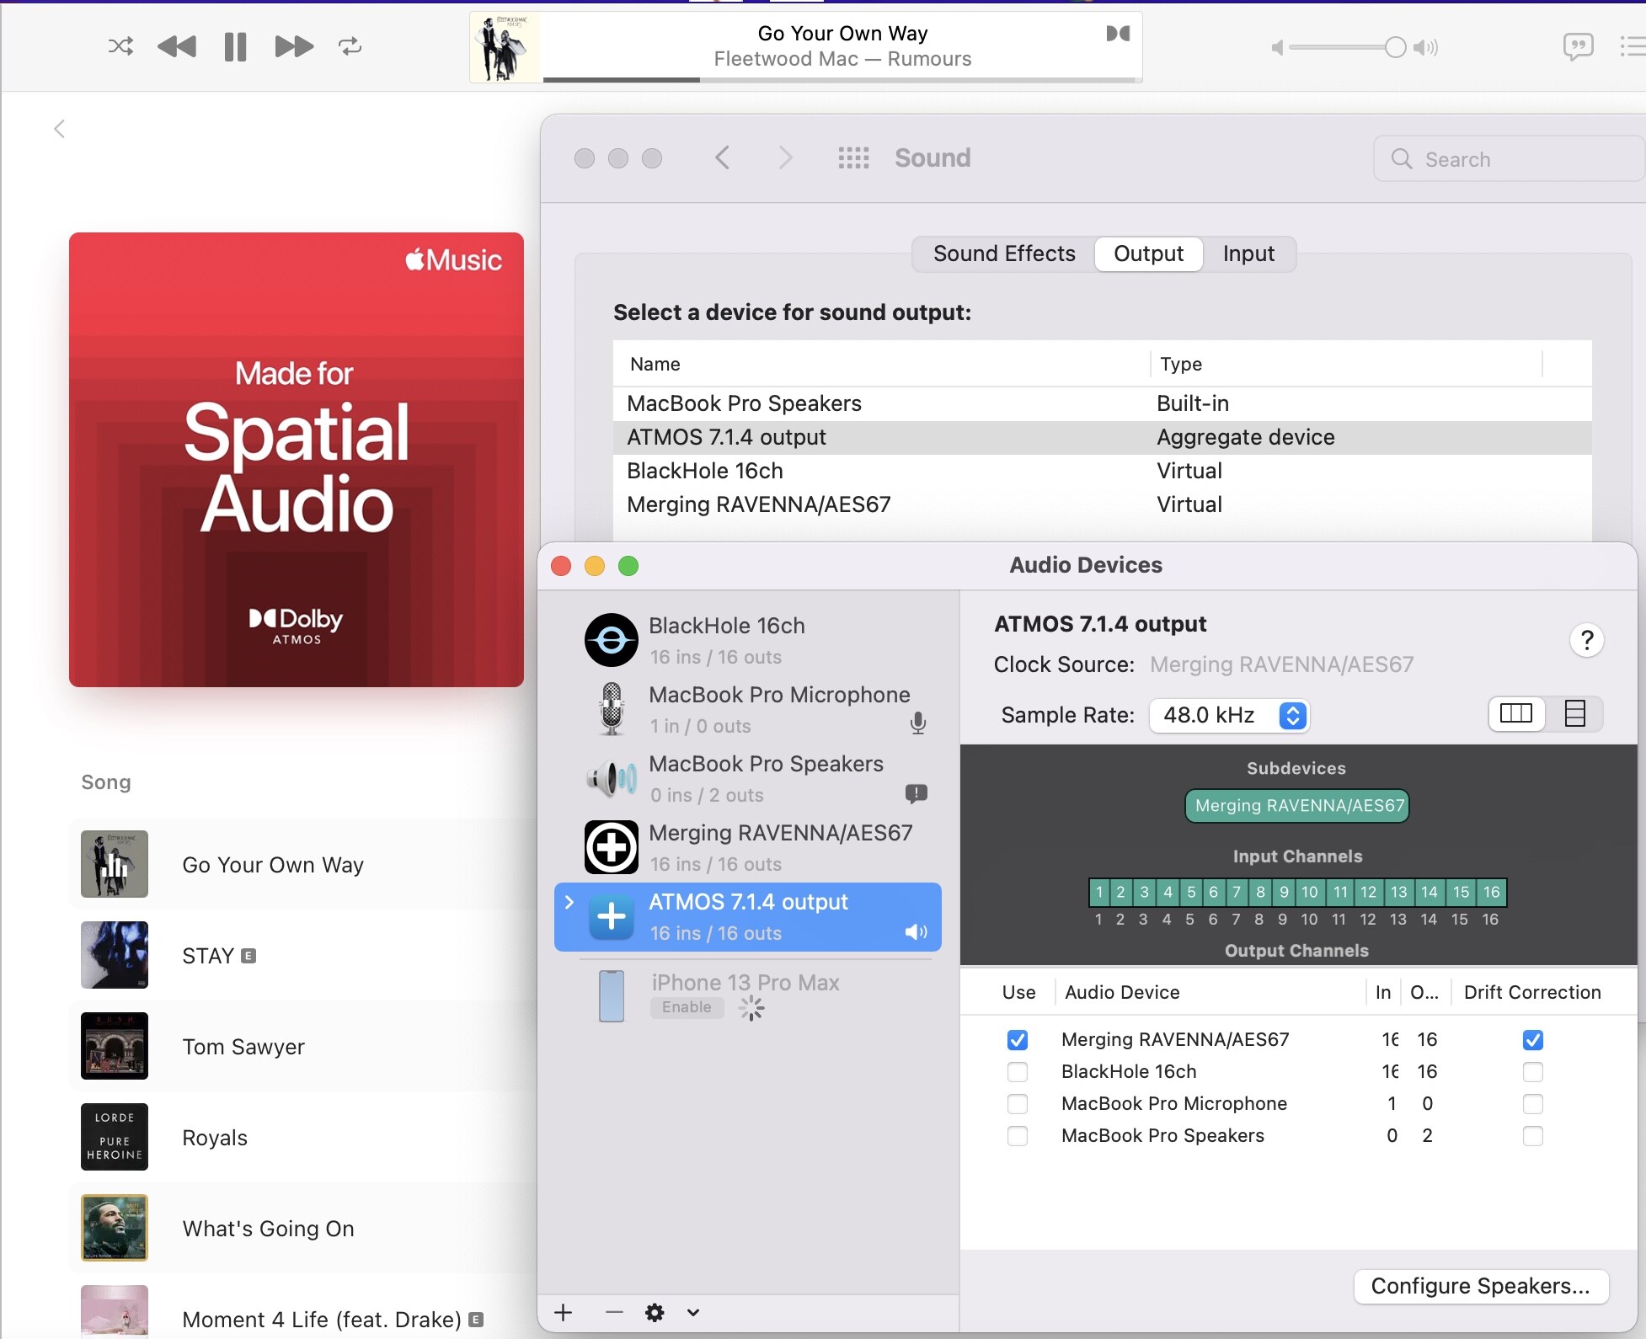Choose ATMOS 7.1.4 output in Sound output list
This screenshot has width=1646, height=1339.
tap(1102, 437)
